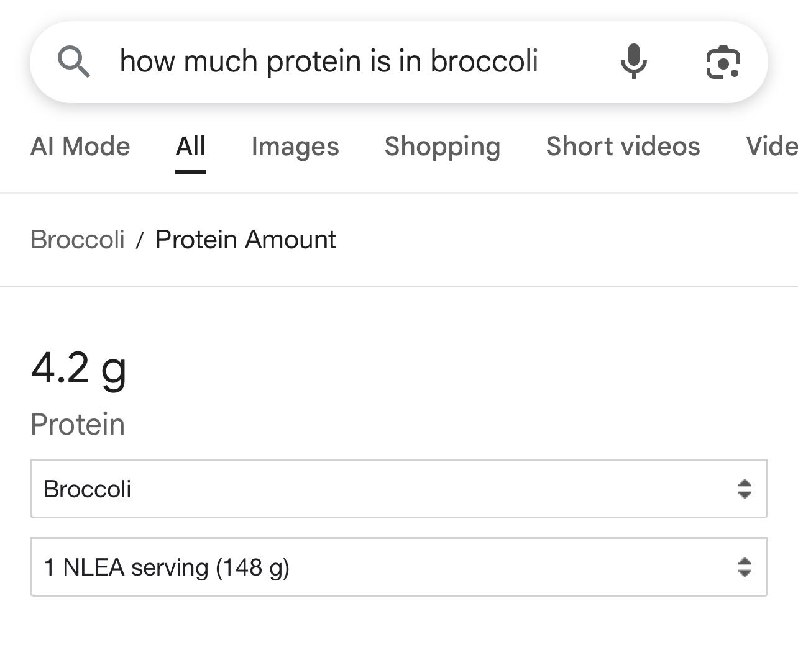Open Google Lens camera search
The image size is (798, 655).
coord(723,62)
